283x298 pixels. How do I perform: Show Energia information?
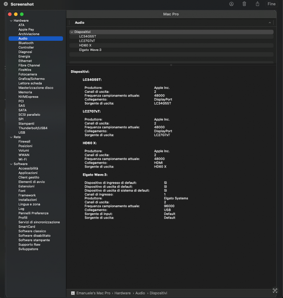[24, 57]
